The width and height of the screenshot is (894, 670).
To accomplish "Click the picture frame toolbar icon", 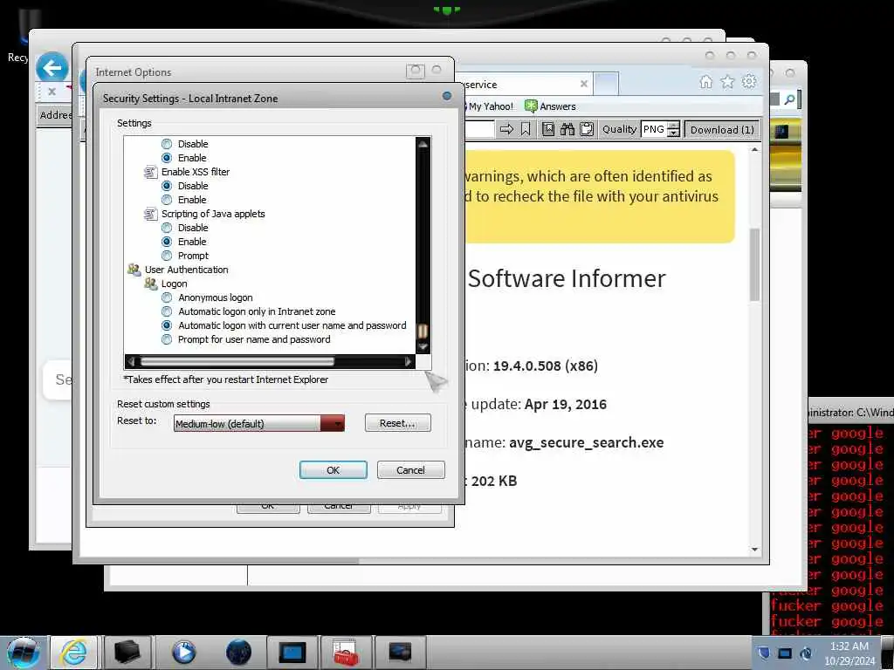I will coord(548,129).
